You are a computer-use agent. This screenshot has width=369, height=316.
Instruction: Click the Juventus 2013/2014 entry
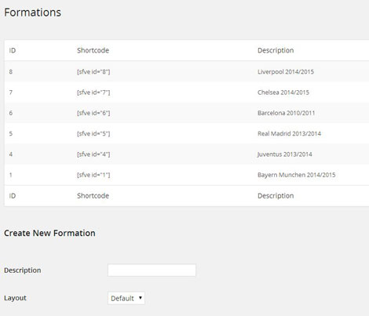click(284, 154)
